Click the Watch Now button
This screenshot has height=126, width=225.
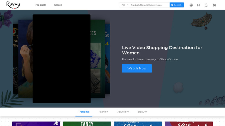click(x=137, y=68)
